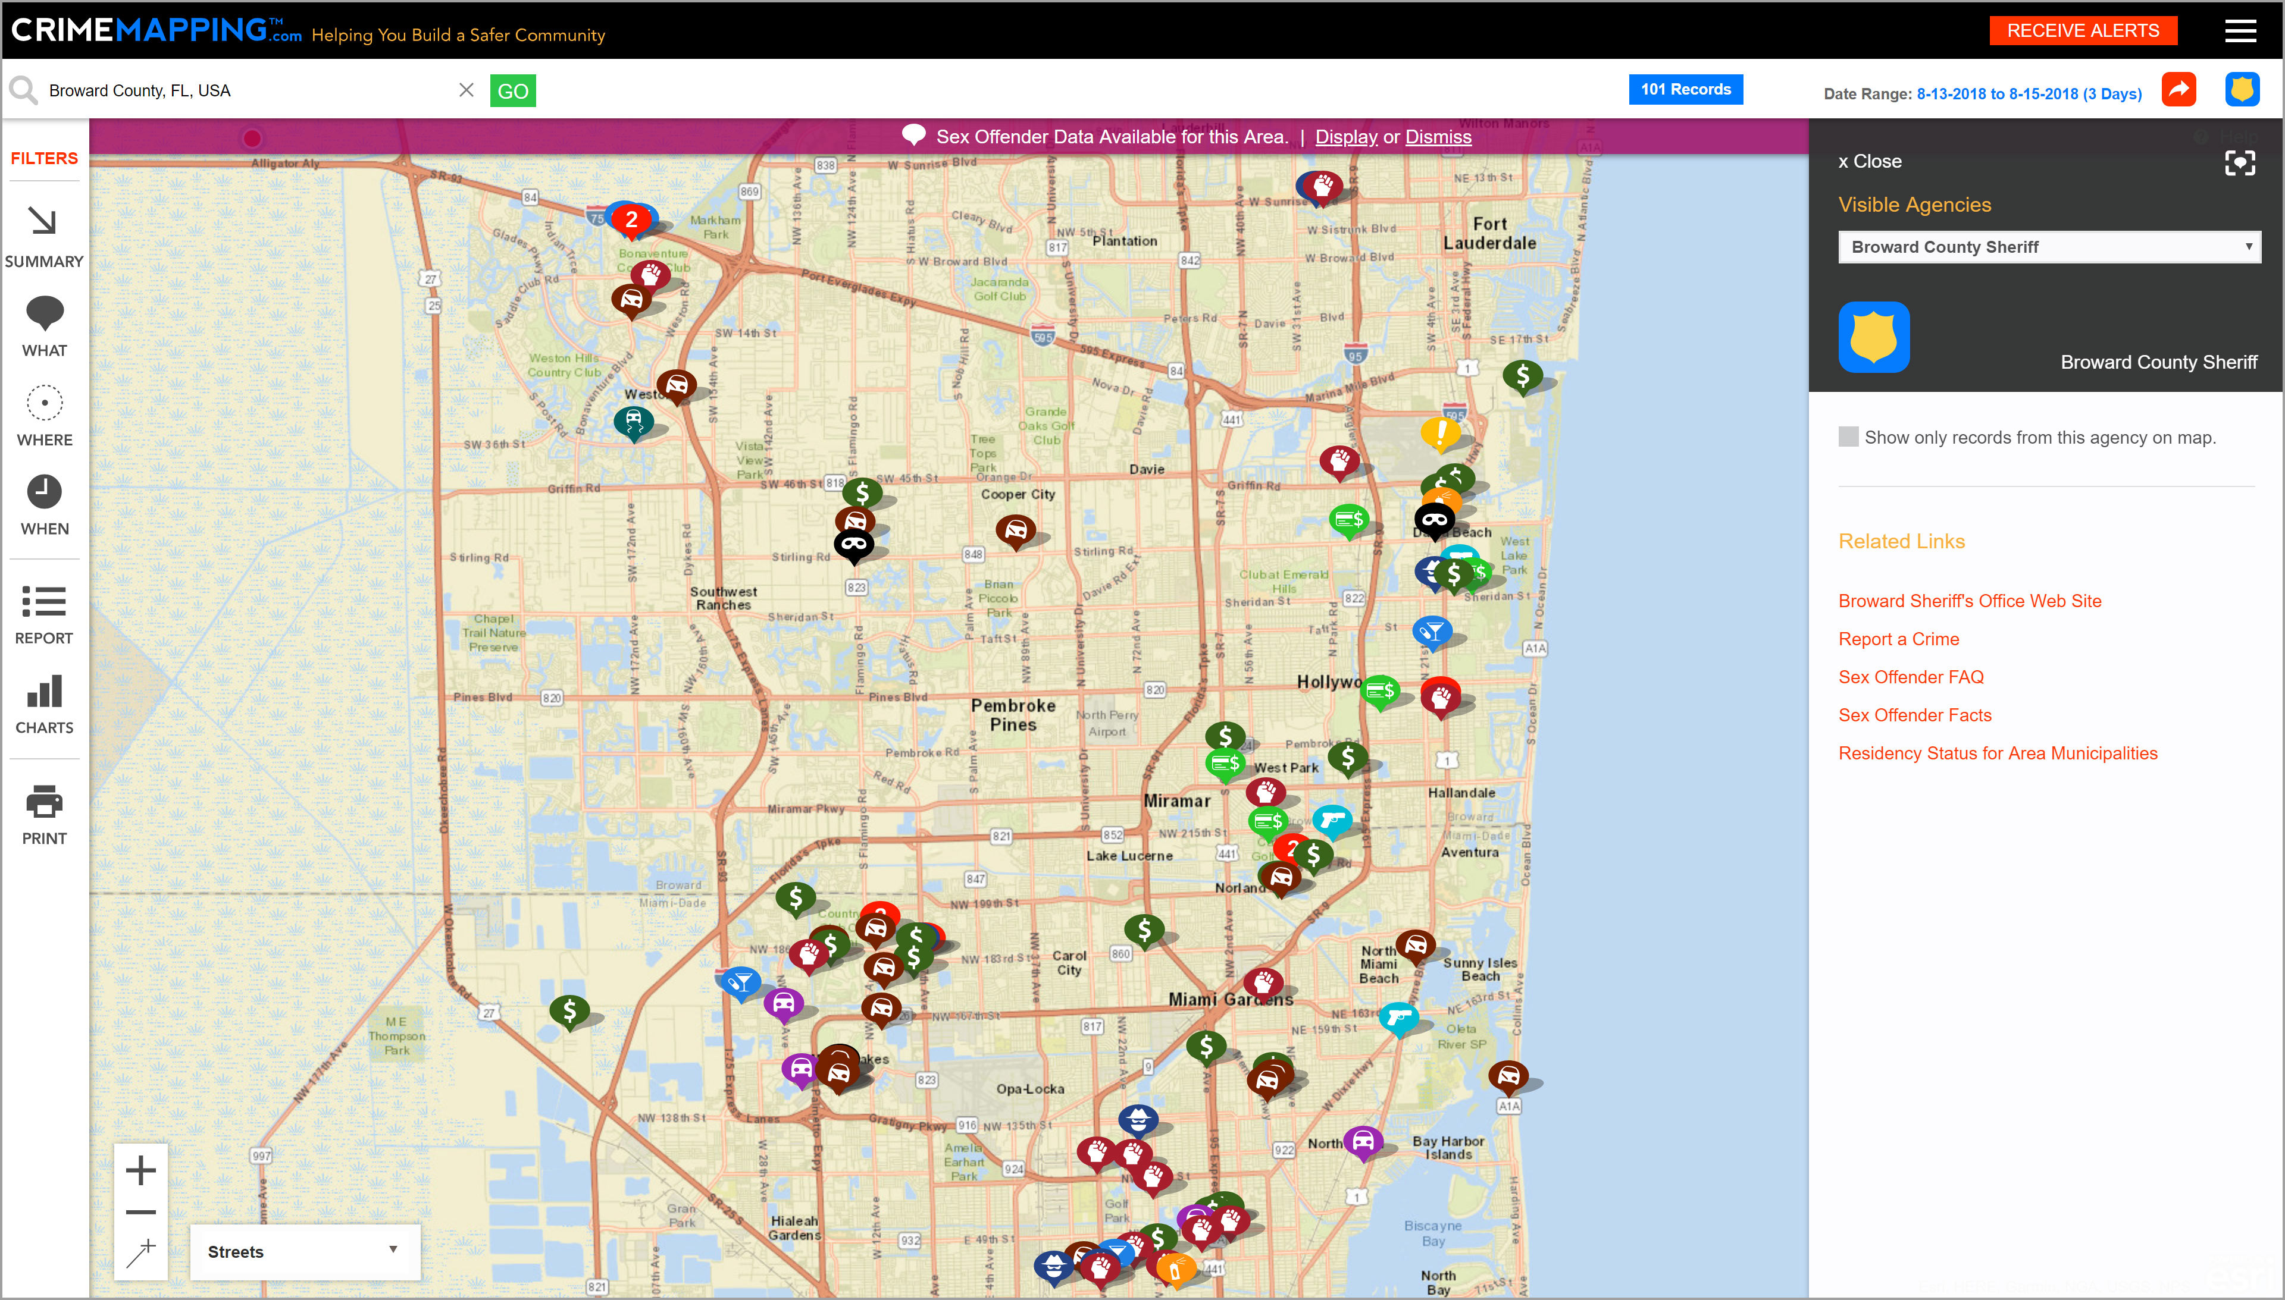Open the hamburger main menu
Viewport: 2285px width, 1300px height.
click(x=2239, y=32)
